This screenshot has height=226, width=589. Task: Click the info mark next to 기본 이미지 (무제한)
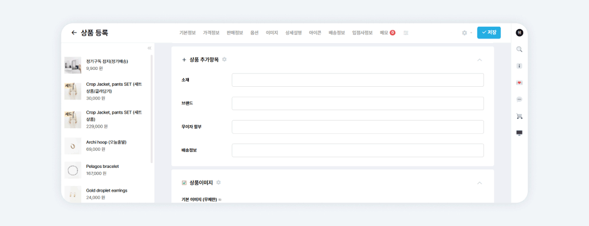pos(220,200)
